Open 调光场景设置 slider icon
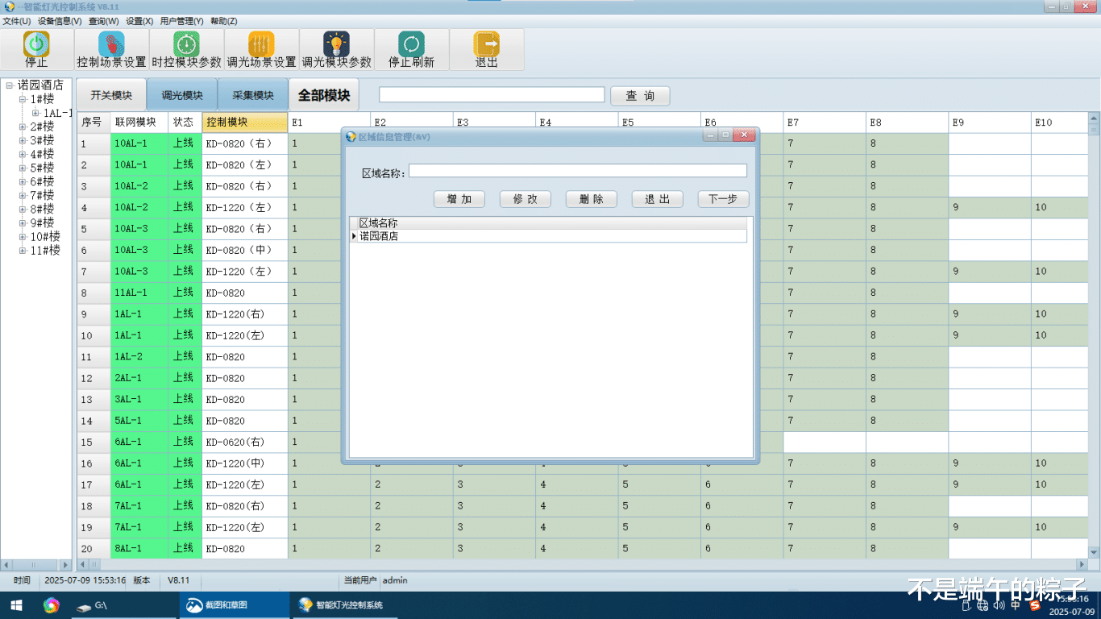Screen dimensions: 1101x619 click(x=261, y=44)
